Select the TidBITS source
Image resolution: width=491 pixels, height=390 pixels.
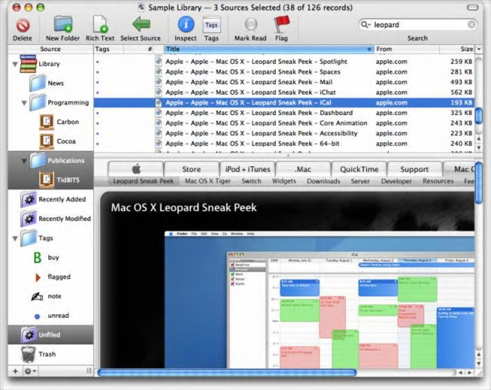[47, 180]
